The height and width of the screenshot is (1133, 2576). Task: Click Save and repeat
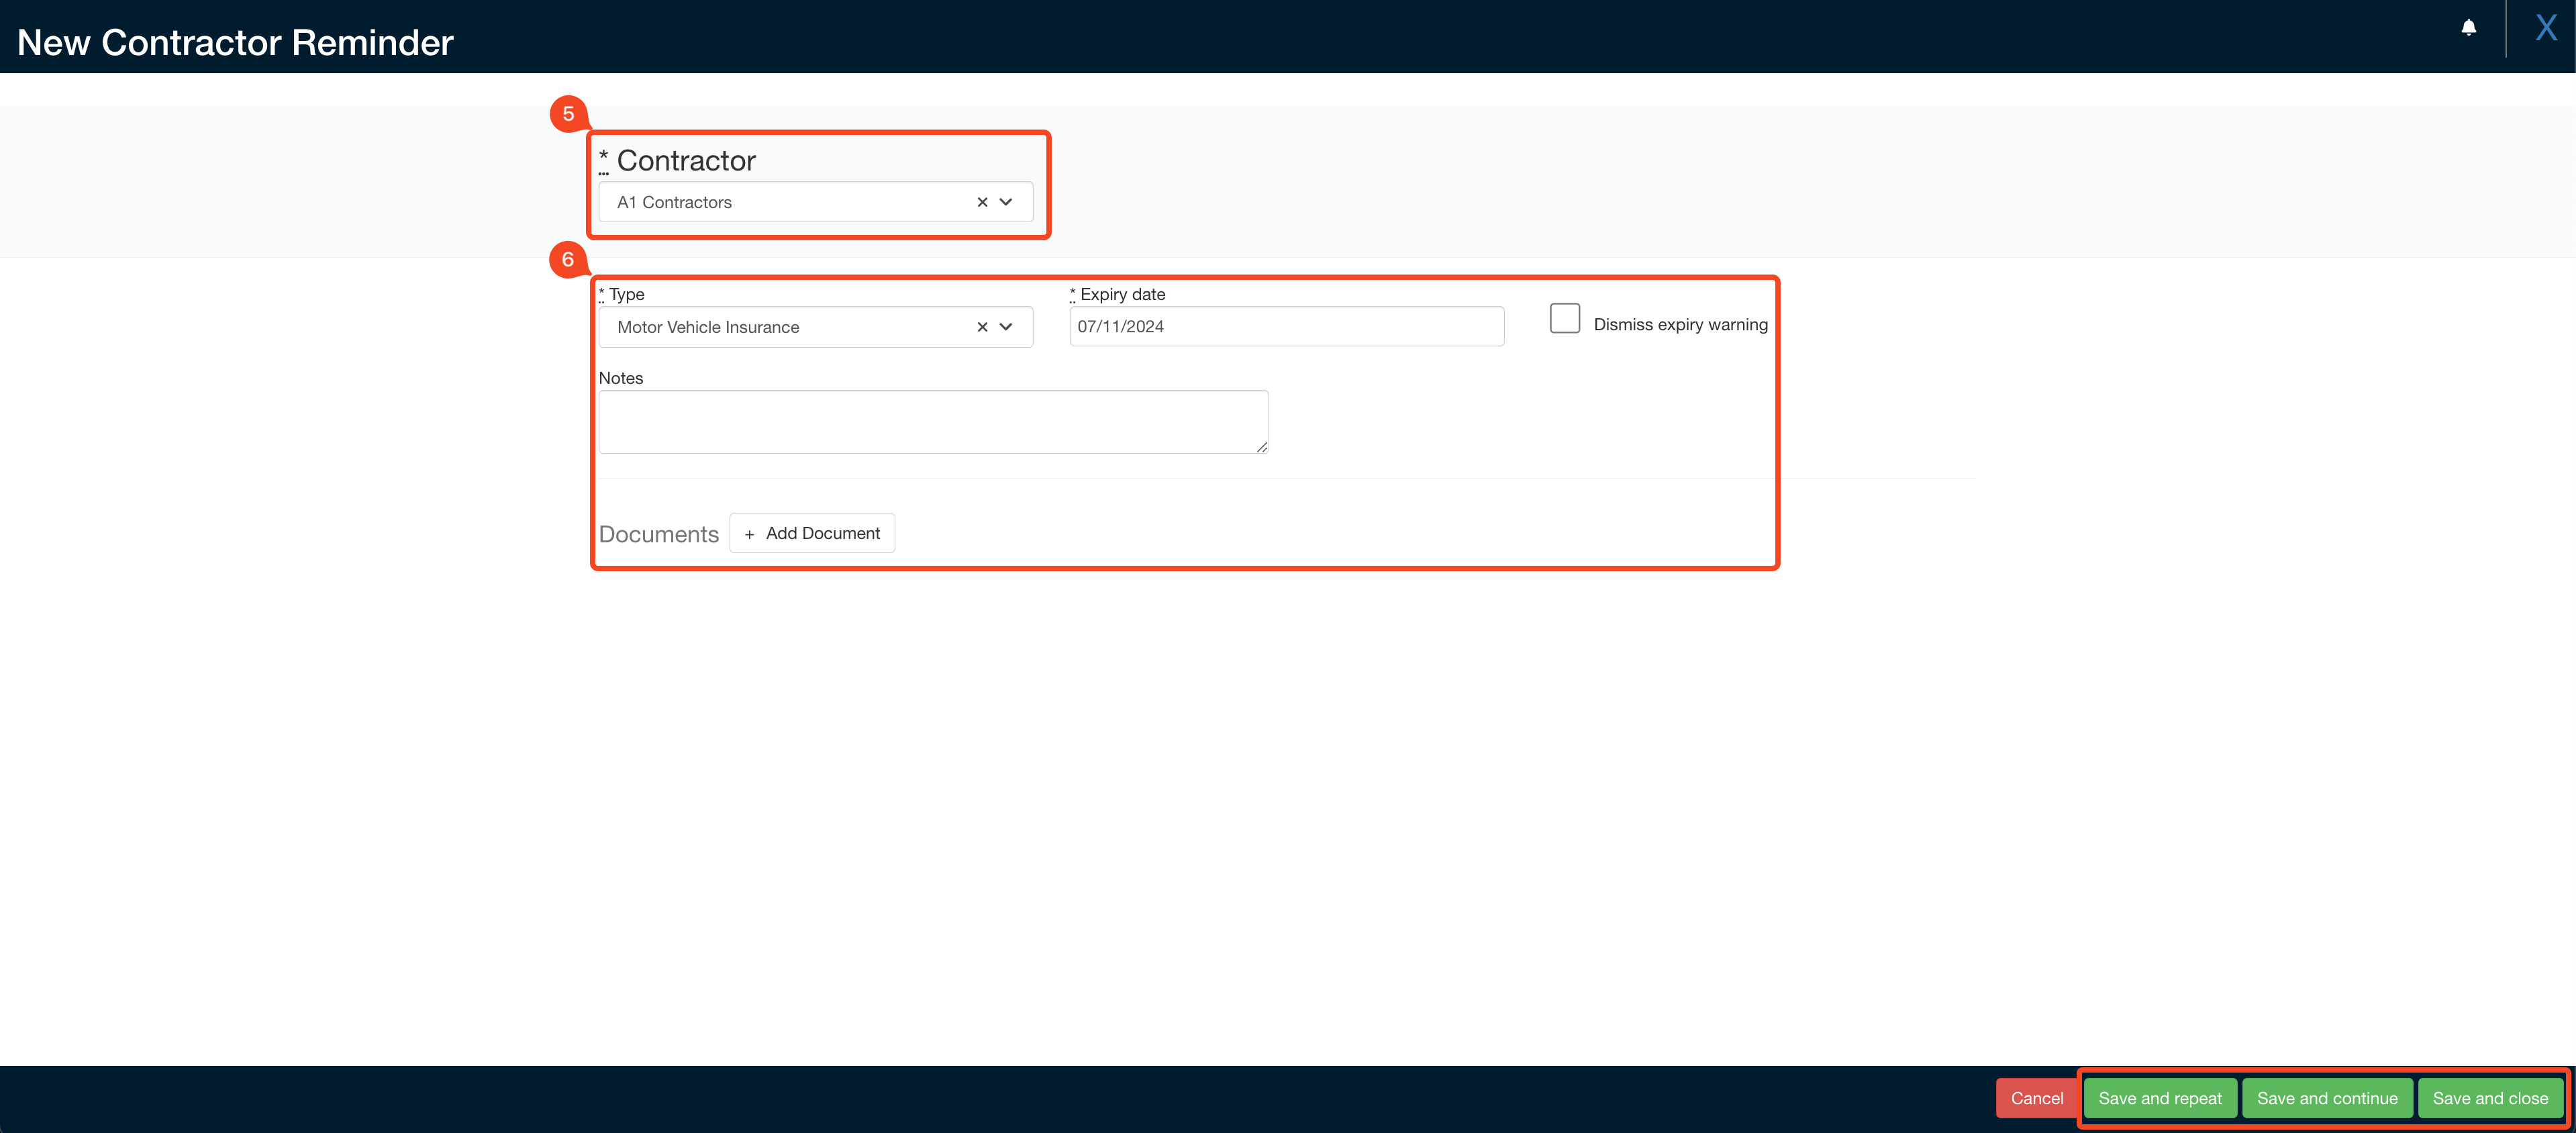pos(2159,1098)
